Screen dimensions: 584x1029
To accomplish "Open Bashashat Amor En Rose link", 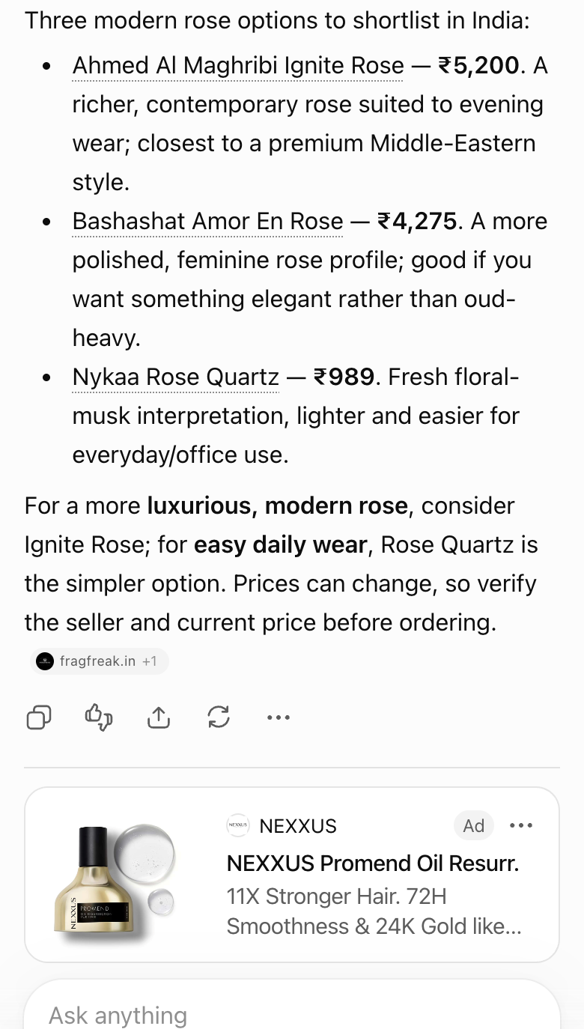I will tap(207, 222).
